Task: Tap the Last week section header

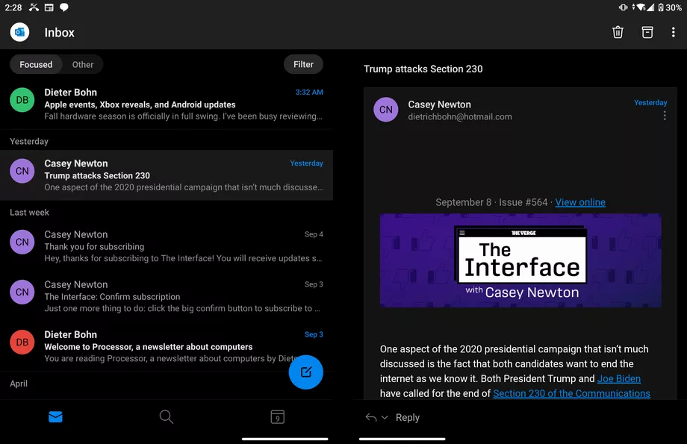Action: (29, 213)
